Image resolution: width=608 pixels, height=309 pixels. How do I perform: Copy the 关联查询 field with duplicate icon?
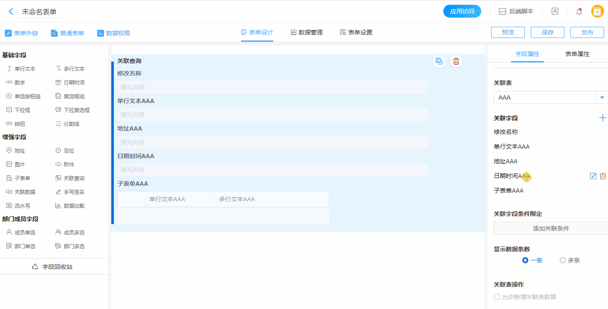439,61
